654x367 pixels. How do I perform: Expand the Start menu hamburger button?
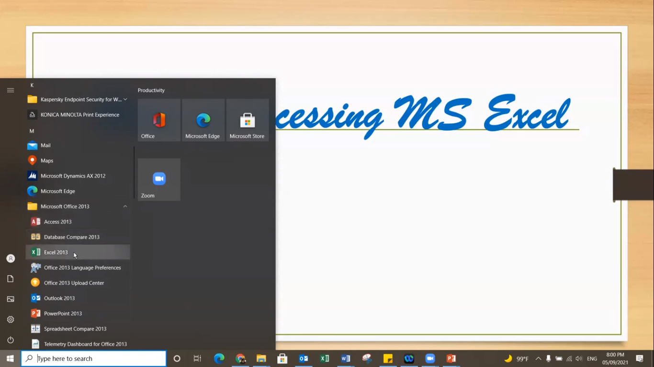(11, 90)
